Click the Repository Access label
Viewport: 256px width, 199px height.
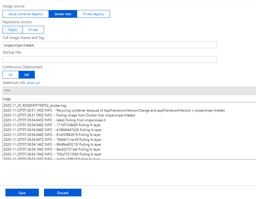click(17, 22)
